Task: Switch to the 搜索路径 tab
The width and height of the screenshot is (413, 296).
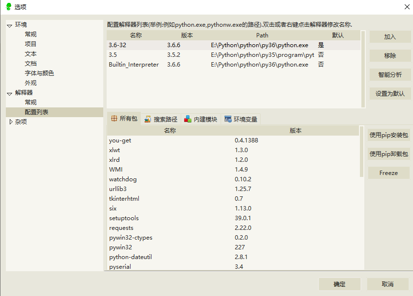Action: click(161, 120)
